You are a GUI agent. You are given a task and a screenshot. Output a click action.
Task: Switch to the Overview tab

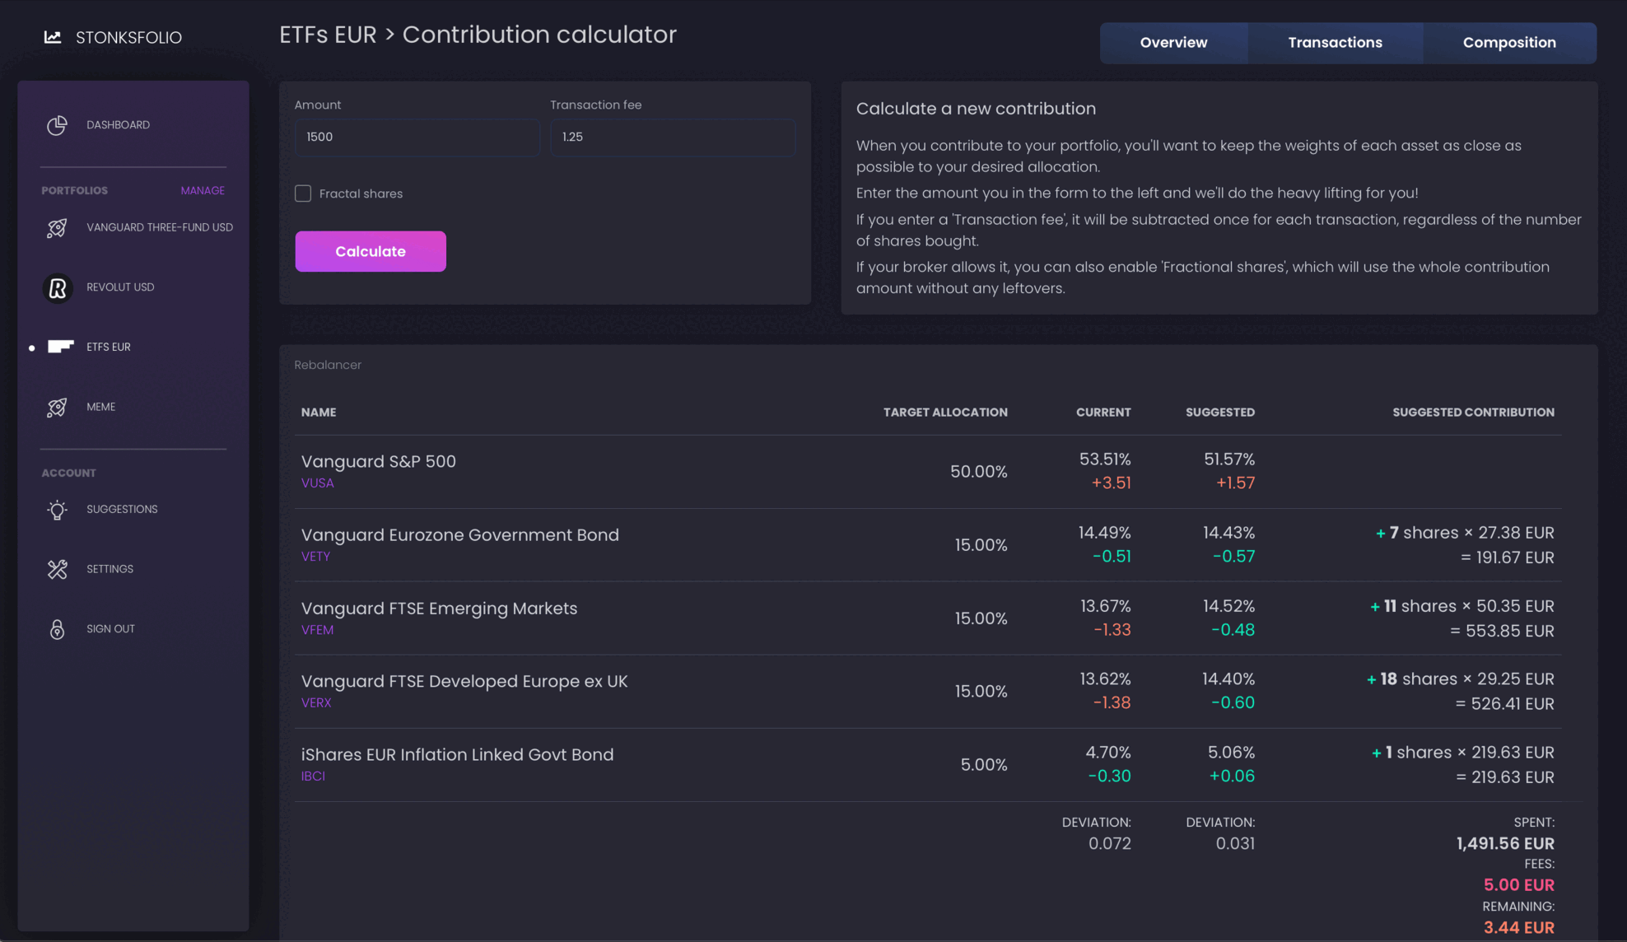[x=1173, y=43]
